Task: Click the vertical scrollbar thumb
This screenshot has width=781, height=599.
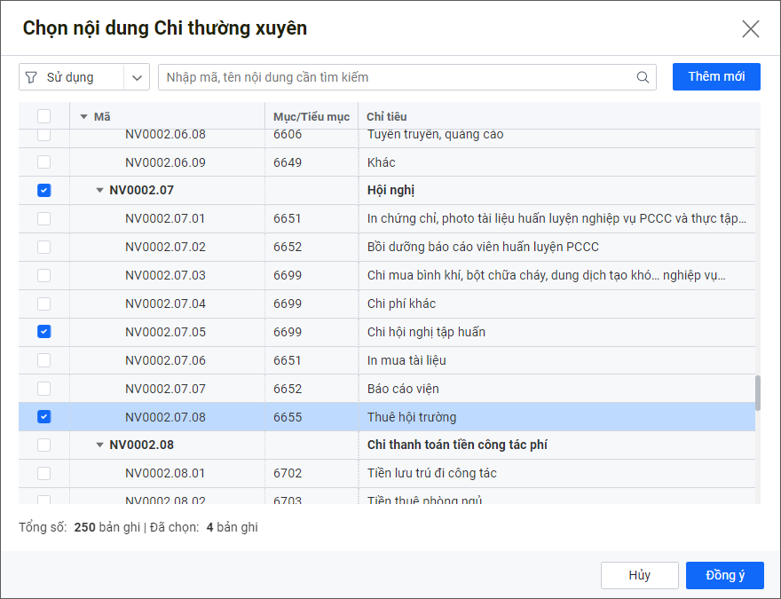Action: click(757, 393)
